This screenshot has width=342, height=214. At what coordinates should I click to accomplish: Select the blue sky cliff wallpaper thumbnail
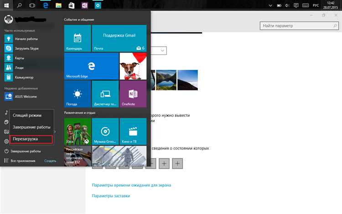[187, 80]
